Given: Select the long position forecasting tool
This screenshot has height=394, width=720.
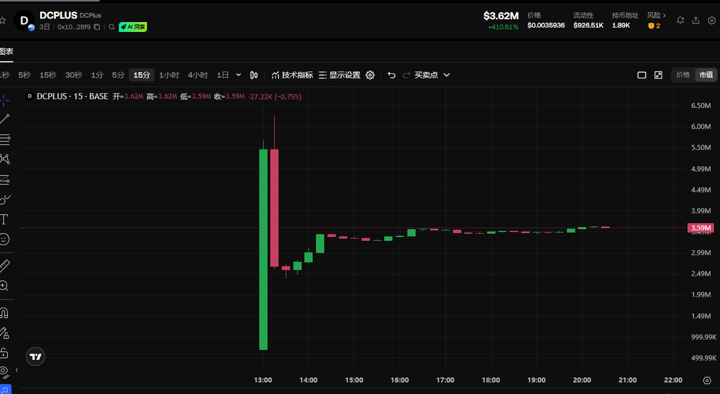Looking at the screenshot, I should pos(4,179).
